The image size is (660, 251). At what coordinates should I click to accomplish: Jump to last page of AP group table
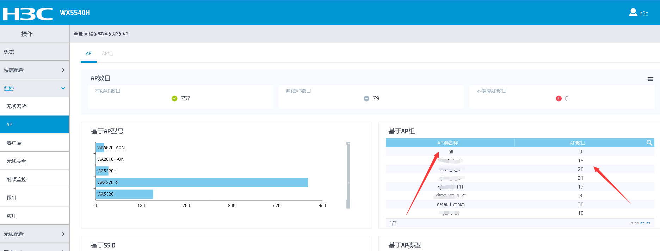(648, 223)
